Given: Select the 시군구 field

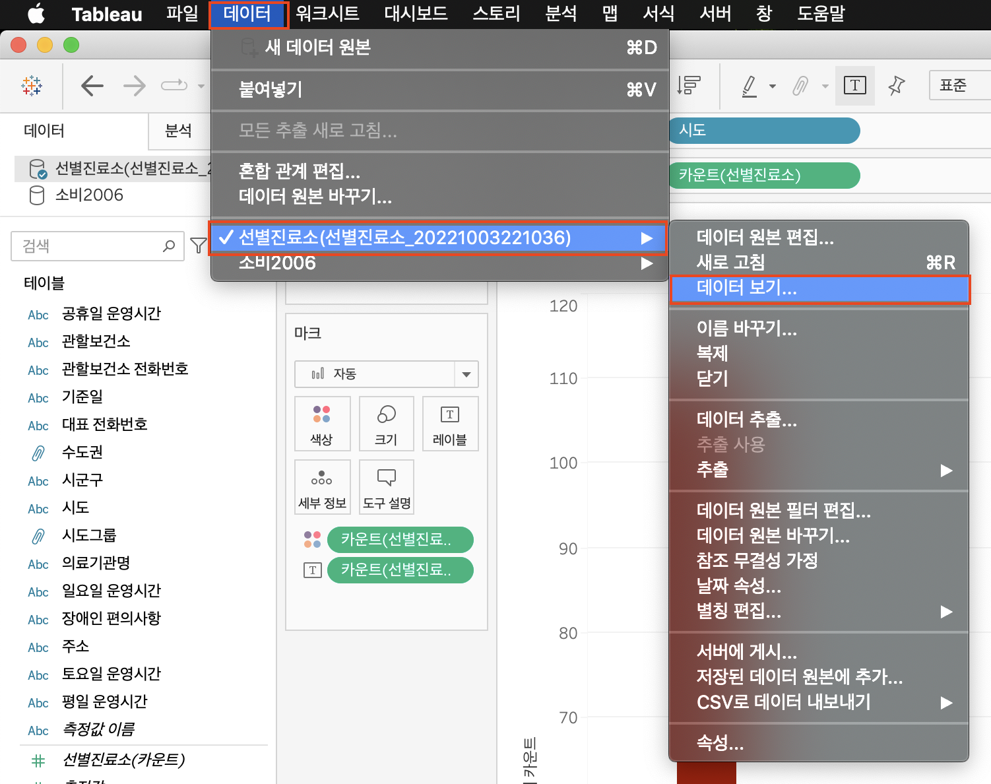Looking at the screenshot, I should tap(82, 480).
